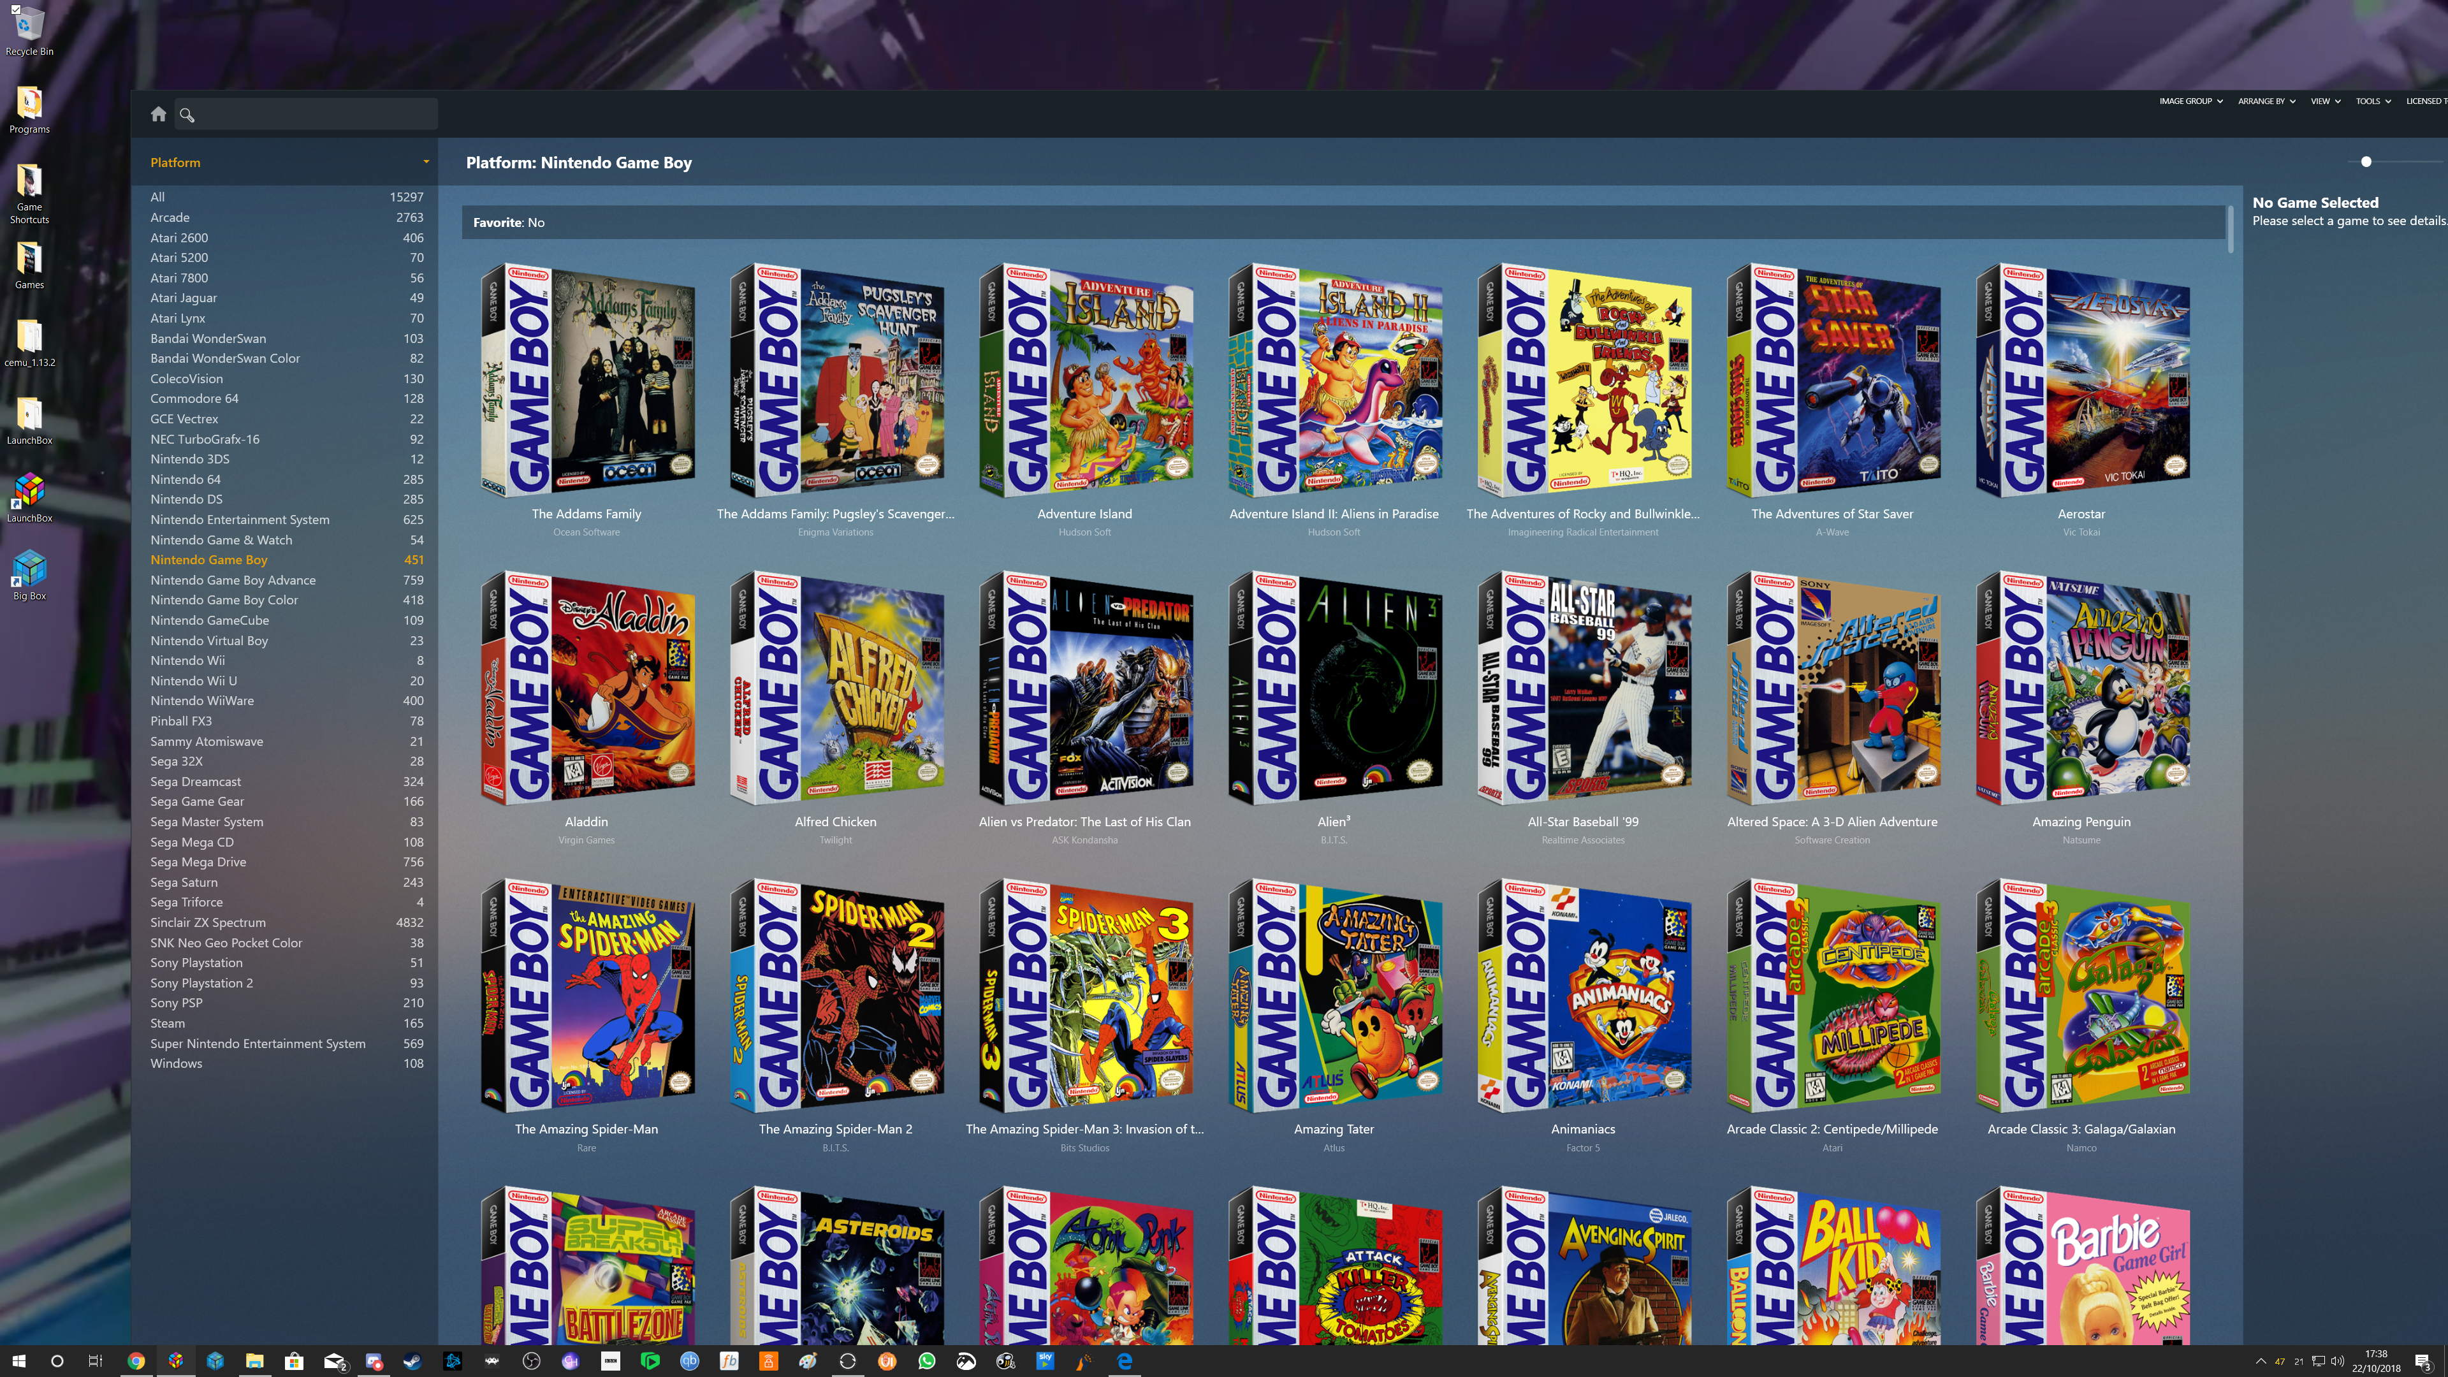Select Sony Playstation 2 platform
The width and height of the screenshot is (2448, 1377).
(286, 982)
